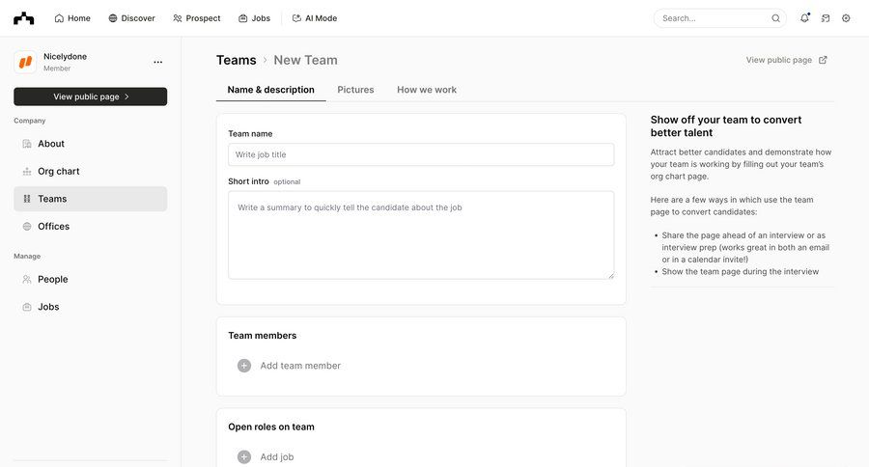
Task: Open Prospect in the top navigation
Action: click(x=197, y=18)
